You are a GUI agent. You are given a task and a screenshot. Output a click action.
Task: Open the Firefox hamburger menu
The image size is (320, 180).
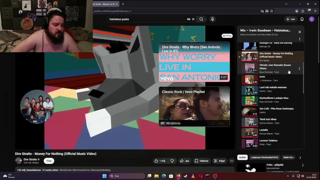(315, 11)
